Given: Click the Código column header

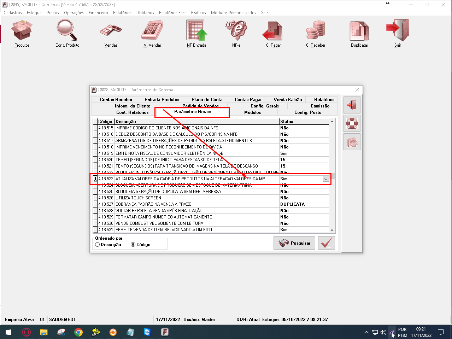Looking at the screenshot, I should click(x=106, y=122).
